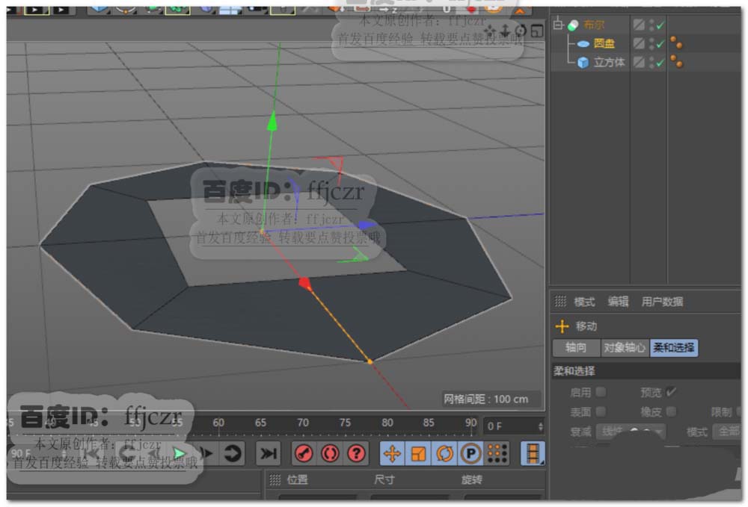The image size is (748, 507).
Task: Click the 位置 position column heading
Action: [297, 479]
